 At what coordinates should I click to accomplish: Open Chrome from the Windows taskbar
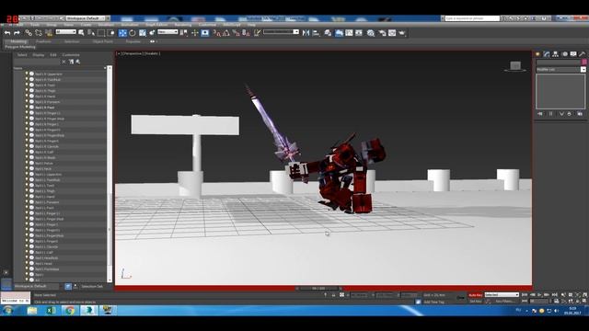pyautogui.click(x=70, y=311)
